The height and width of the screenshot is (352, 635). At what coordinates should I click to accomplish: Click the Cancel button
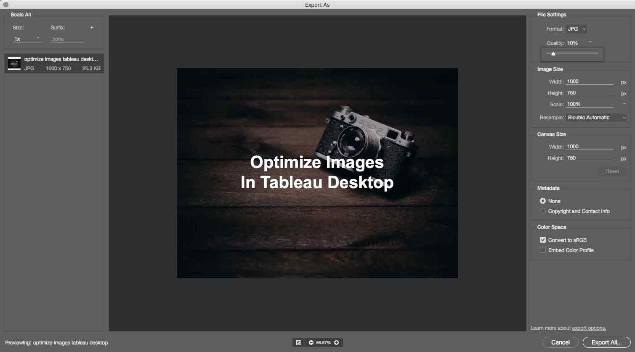tap(560, 342)
